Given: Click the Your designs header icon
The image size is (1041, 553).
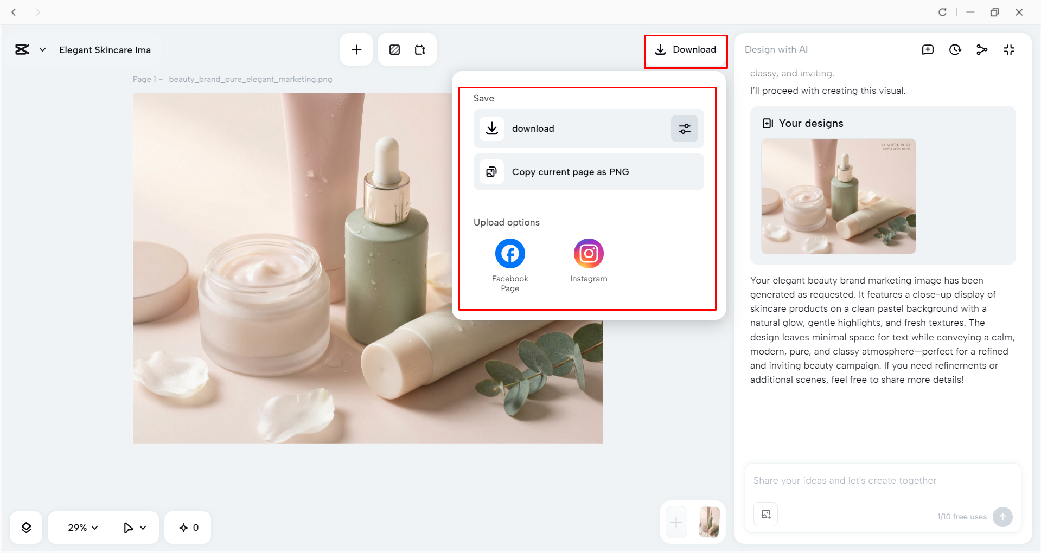Looking at the screenshot, I should point(768,124).
